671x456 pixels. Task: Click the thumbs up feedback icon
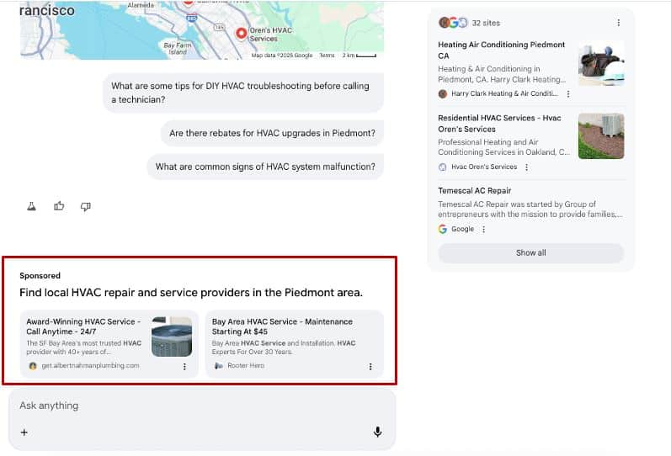[59, 206]
